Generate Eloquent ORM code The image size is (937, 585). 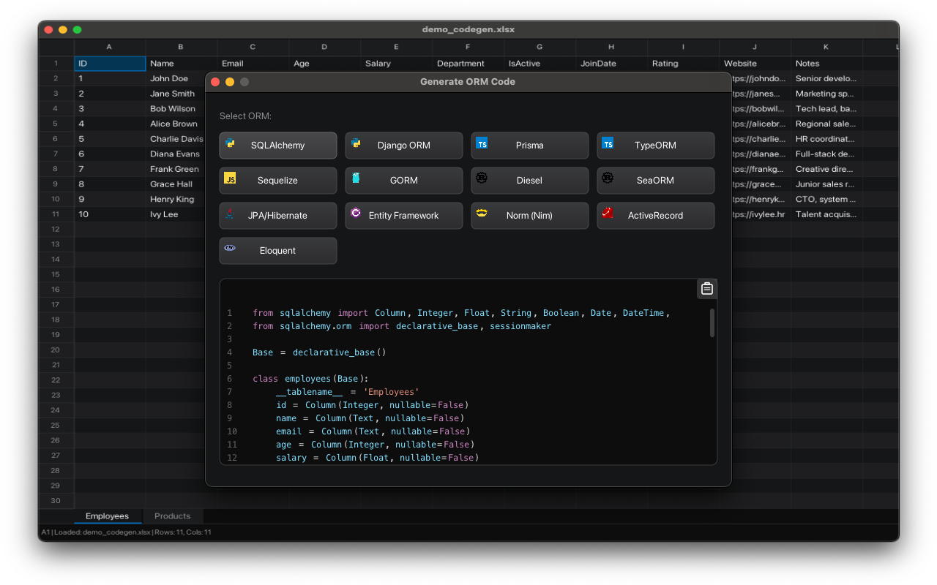click(x=278, y=251)
